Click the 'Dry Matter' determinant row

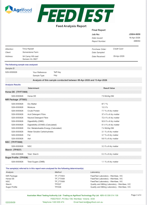tap(32, 104)
